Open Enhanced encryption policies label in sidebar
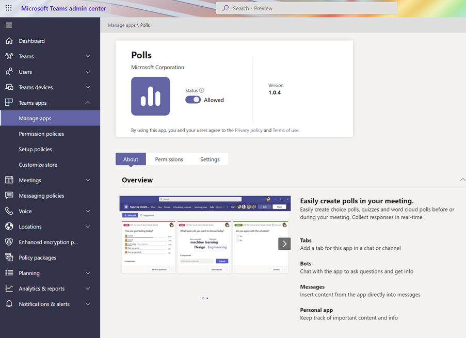 49,242
